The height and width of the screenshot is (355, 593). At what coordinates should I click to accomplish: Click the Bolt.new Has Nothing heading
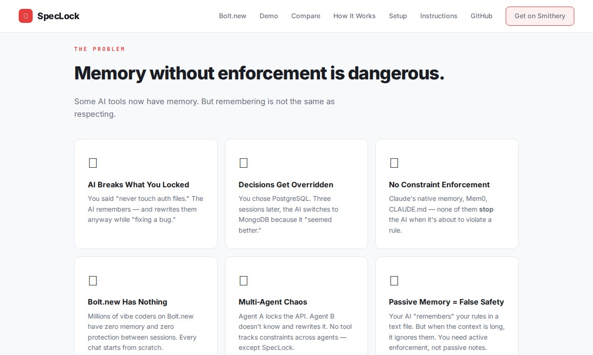click(x=127, y=302)
